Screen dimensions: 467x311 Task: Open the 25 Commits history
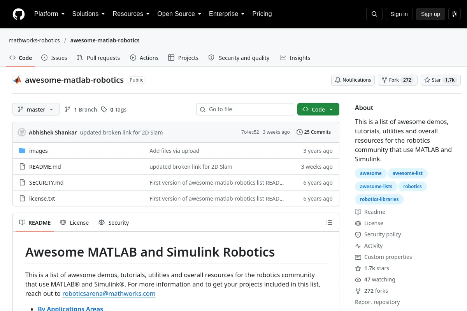click(314, 132)
